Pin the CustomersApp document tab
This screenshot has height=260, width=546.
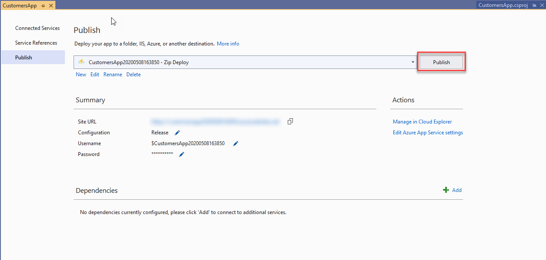click(43, 6)
